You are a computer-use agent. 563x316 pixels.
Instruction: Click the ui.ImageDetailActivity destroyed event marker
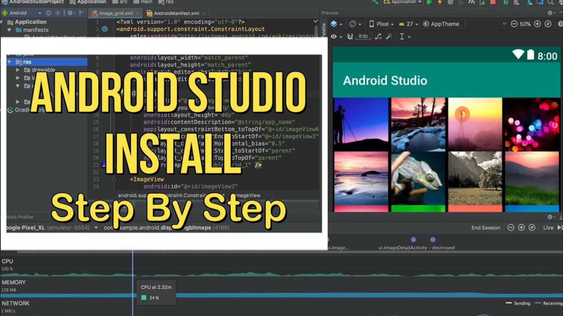coord(433,240)
